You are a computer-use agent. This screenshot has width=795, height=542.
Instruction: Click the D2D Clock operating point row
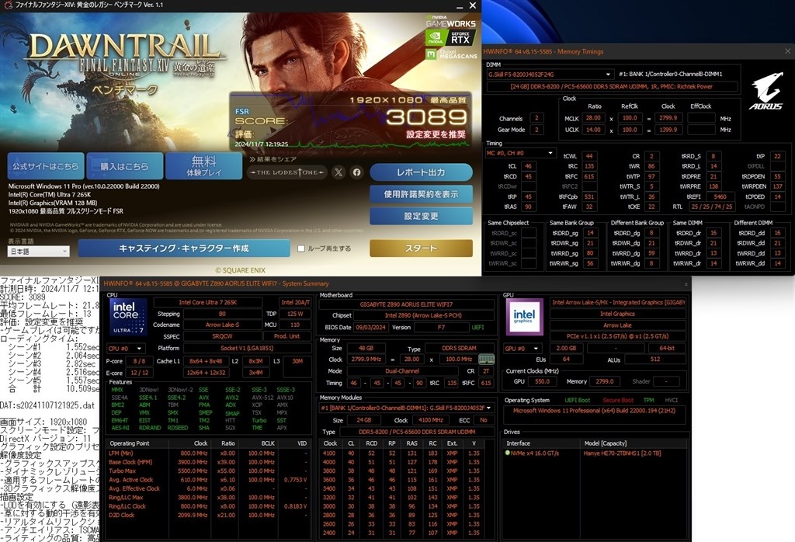point(208,515)
